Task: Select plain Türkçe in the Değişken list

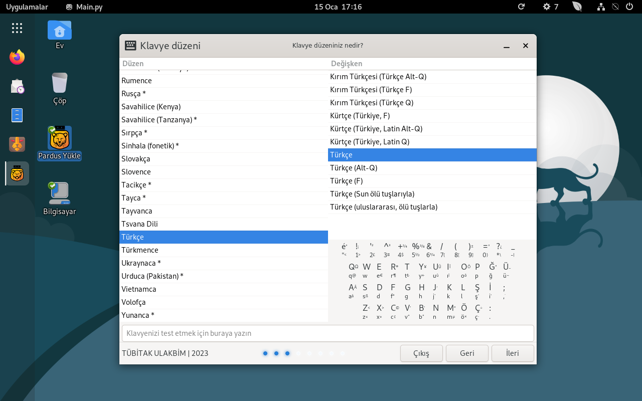Action: (x=432, y=155)
